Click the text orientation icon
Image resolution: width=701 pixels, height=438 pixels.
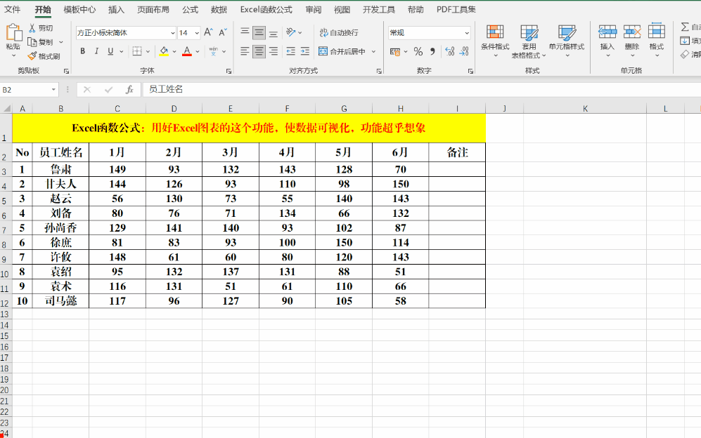coord(290,32)
